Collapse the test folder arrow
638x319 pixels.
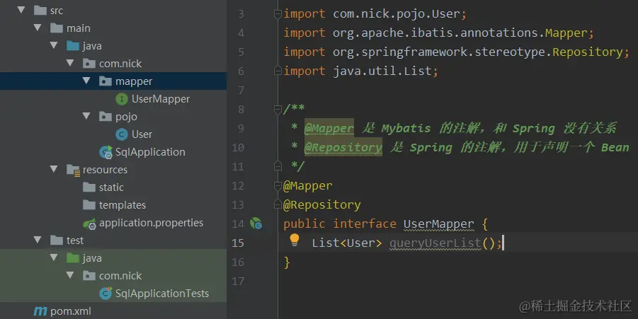pyautogui.click(x=38, y=240)
